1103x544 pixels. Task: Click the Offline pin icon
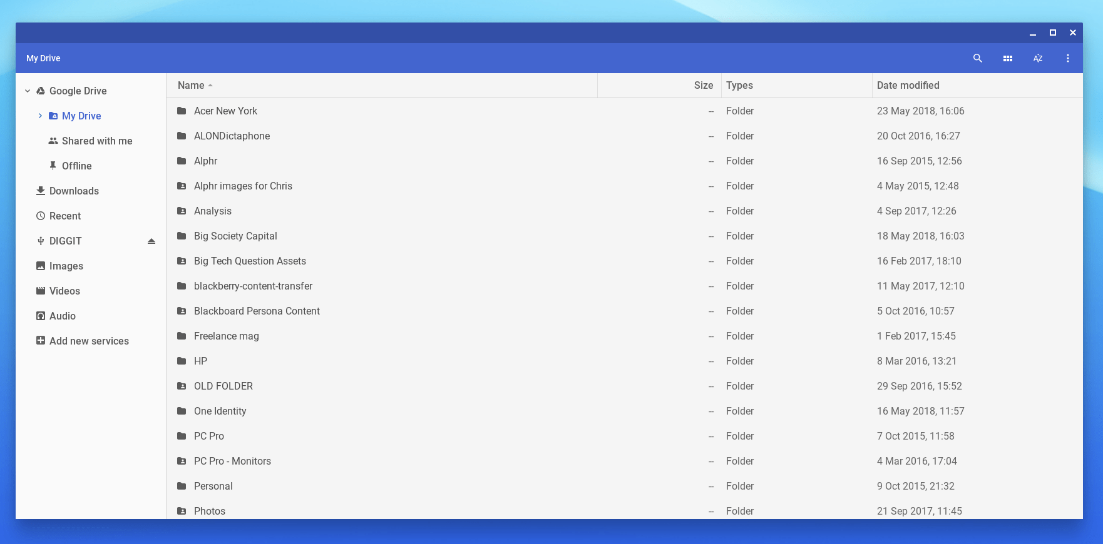[x=53, y=166]
